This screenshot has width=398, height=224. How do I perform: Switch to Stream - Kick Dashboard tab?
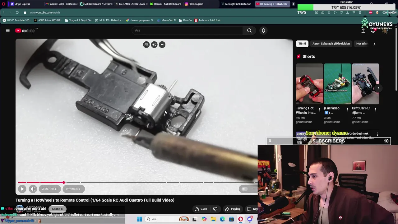click(166, 4)
